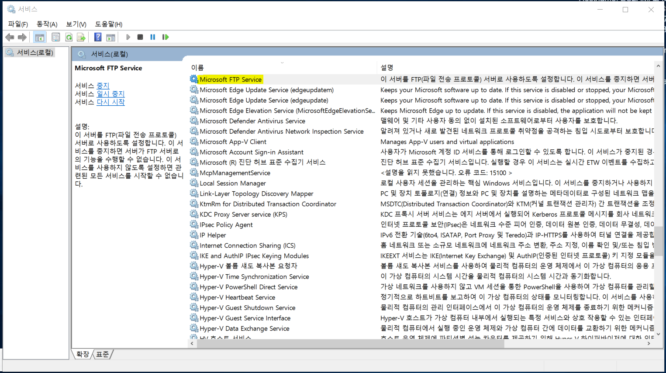Click the 일시 중지 link to pause the service

[110, 94]
